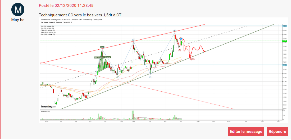Click the green Head pattern label

click(102, 47)
